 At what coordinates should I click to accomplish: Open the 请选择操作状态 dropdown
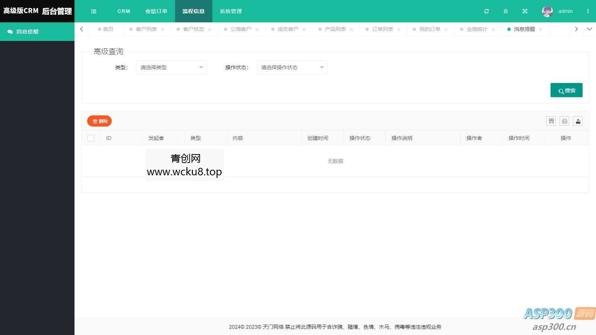[x=292, y=67]
